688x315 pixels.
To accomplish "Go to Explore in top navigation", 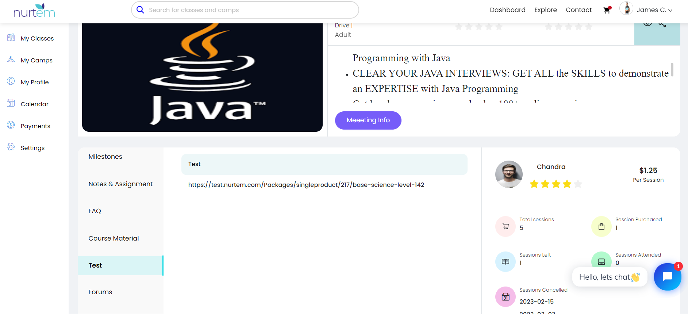I will (x=545, y=10).
